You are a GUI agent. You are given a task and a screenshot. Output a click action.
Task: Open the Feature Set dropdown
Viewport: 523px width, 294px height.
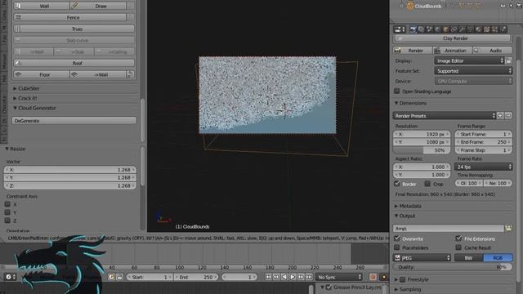tap(473, 71)
